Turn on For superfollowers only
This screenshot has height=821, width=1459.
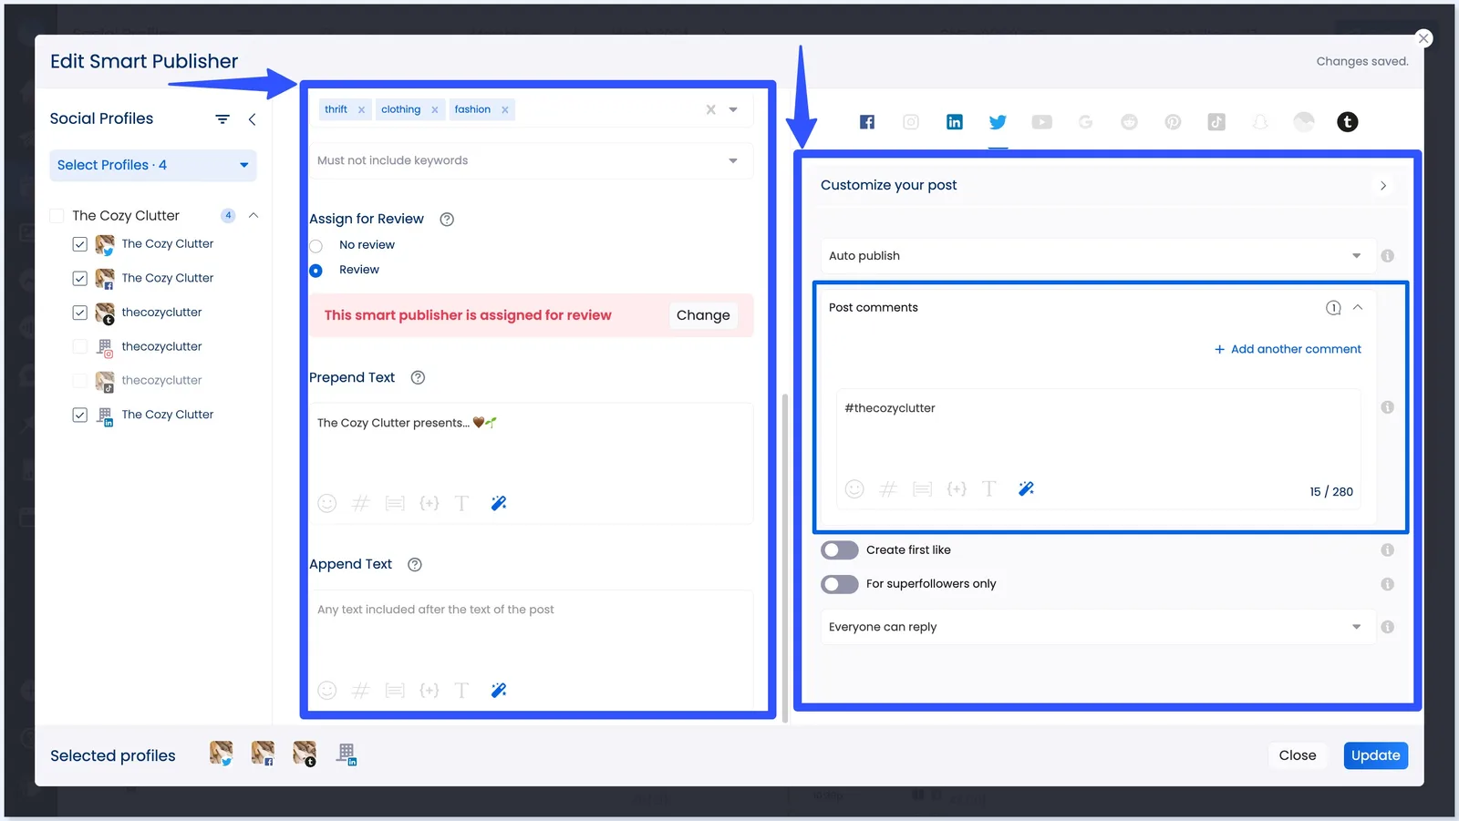pos(839,584)
